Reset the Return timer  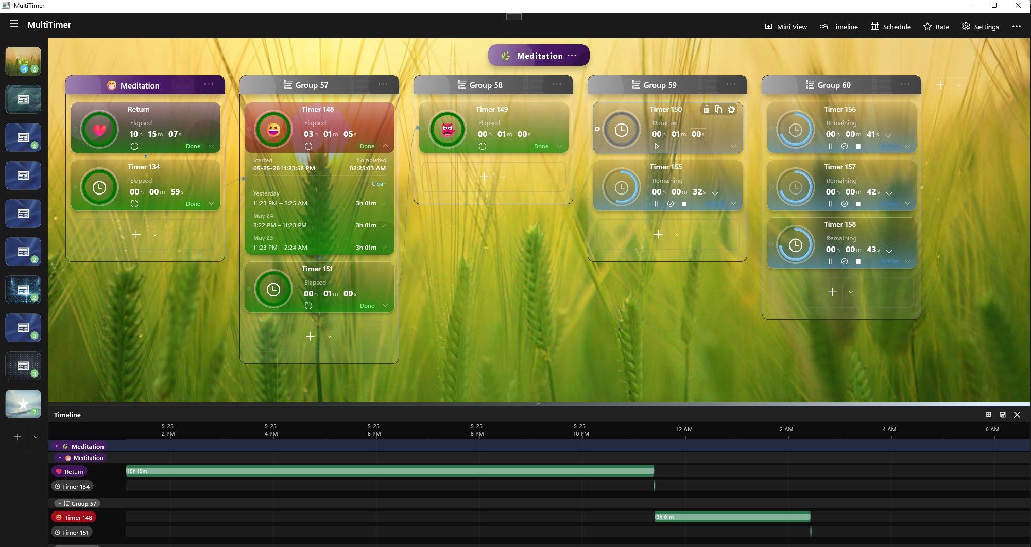pyautogui.click(x=134, y=146)
